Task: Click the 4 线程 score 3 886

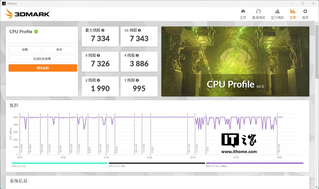Action: 139,64
